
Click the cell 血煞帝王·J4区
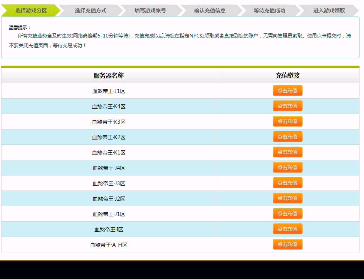(x=109, y=168)
